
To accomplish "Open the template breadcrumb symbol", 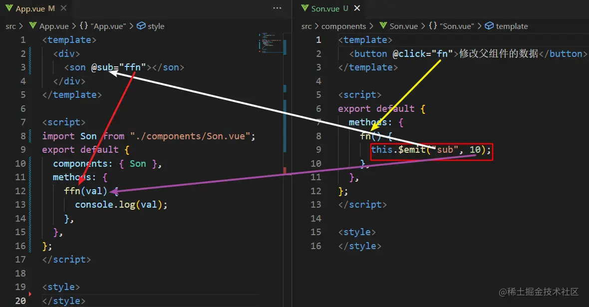I will tap(512, 26).
